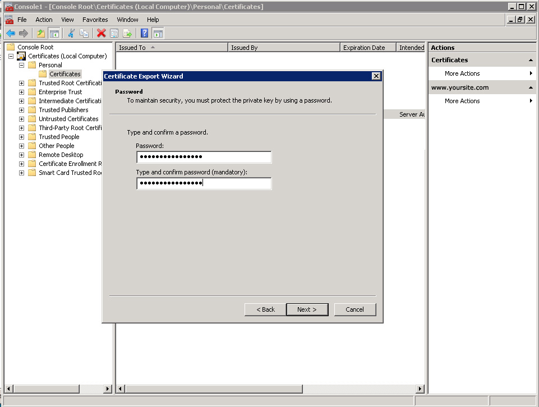Image resolution: width=539 pixels, height=407 pixels.
Task: Sort by the Issued By column header
Action: point(284,48)
